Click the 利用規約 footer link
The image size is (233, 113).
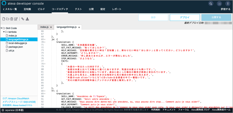click(x=156, y=110)
